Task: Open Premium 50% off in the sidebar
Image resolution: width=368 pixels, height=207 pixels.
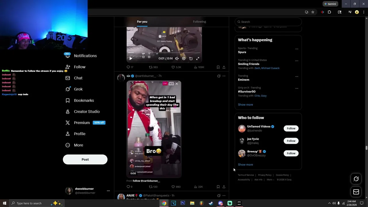Action: (85, 122)
